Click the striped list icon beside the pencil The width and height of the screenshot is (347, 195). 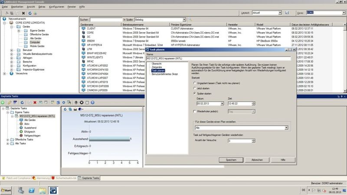pyautogui.click(x=15, y=103)
